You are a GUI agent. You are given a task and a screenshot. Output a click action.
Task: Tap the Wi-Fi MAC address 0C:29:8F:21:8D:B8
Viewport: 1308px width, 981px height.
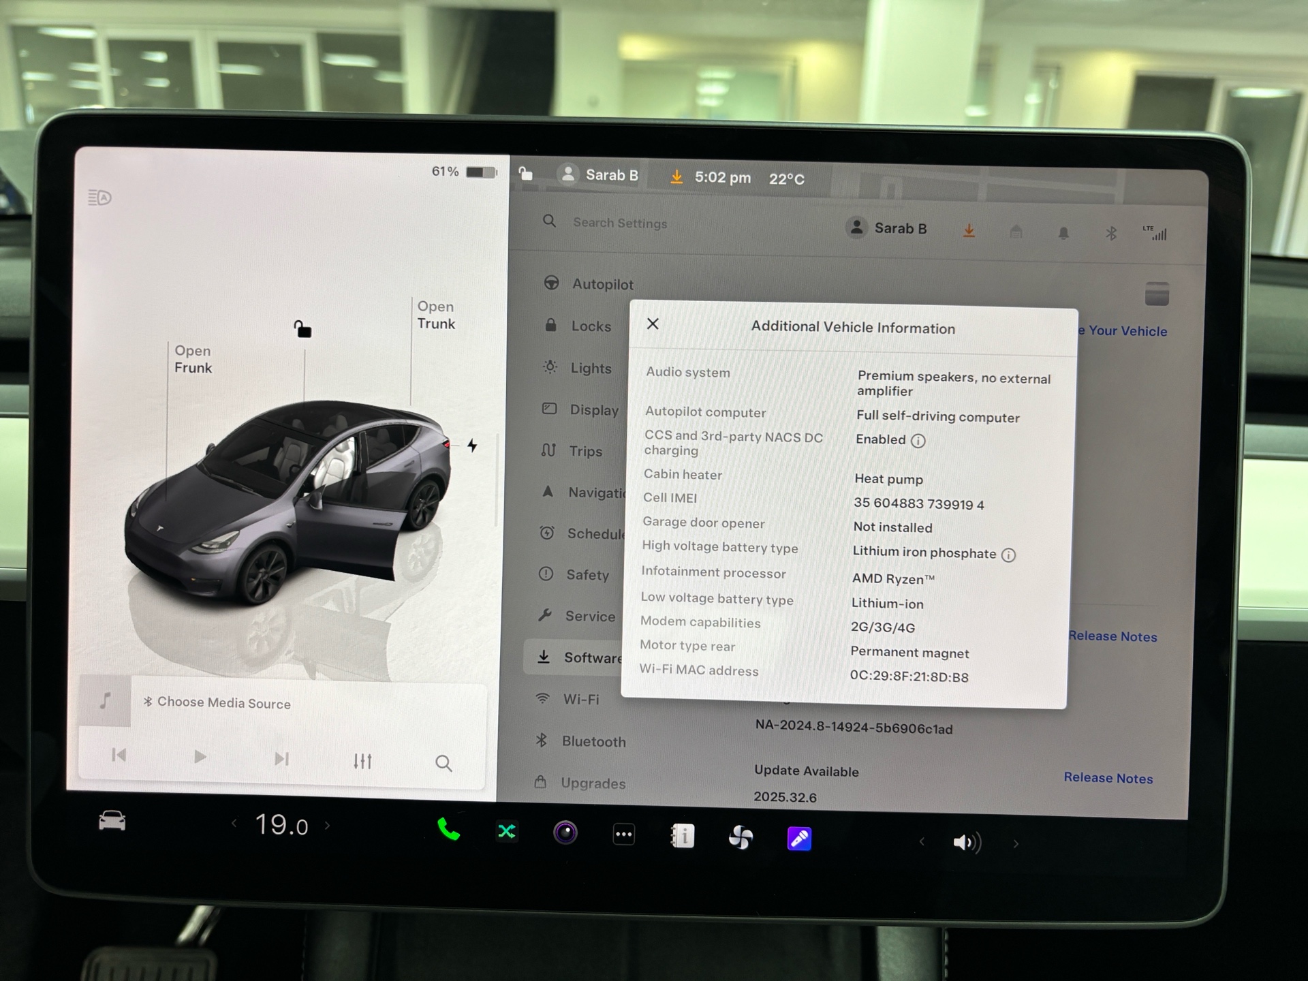point(909,676)
